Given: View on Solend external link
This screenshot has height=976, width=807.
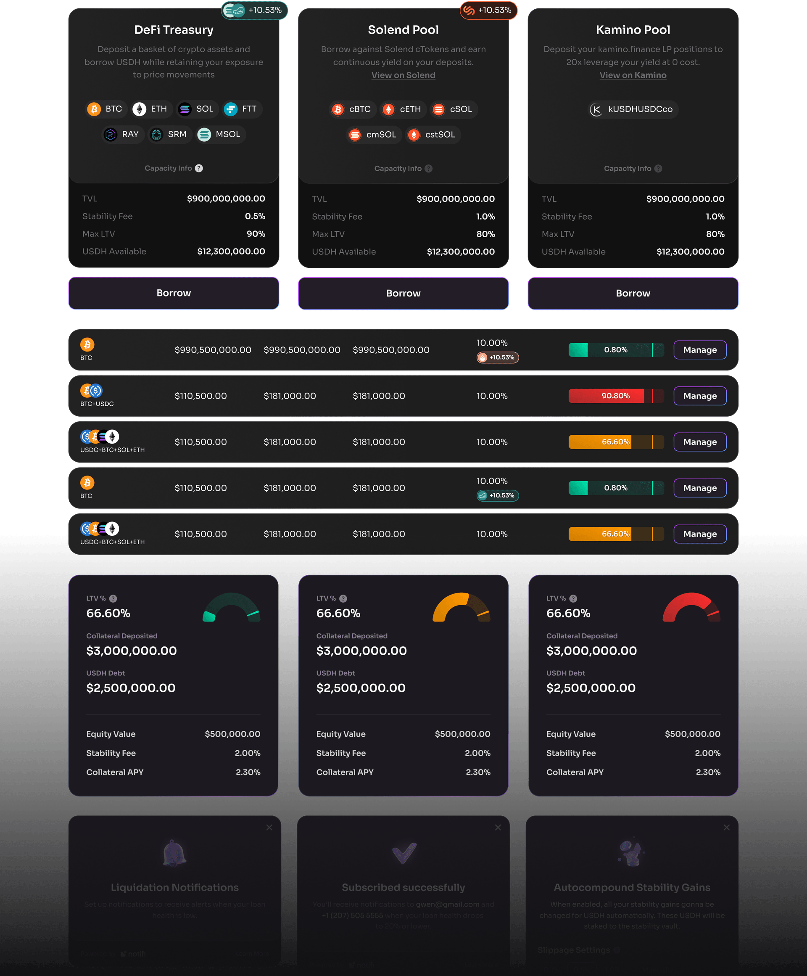Looking at the screenshot, I should [403, 74].
